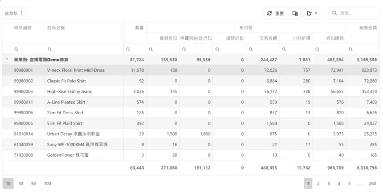Sort by 交易折價 column header
Image resolution: width=383 pixels, height=196 pixels.
click(x=268, y=38)
